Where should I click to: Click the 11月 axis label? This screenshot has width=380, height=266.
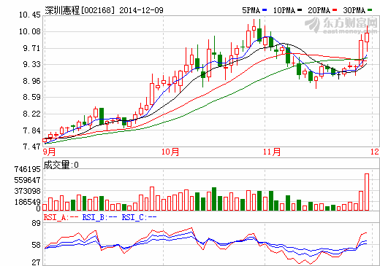[x=272, y=152]
